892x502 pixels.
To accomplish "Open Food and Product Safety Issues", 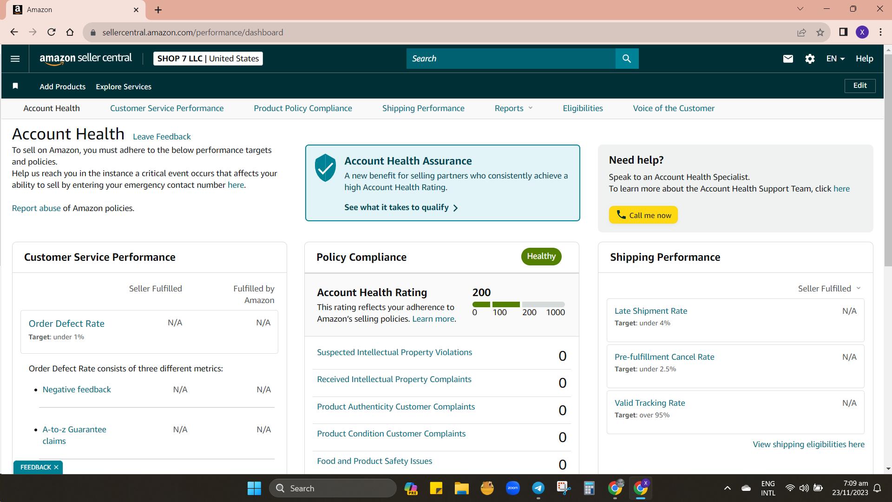I will [x=374, y=461].
